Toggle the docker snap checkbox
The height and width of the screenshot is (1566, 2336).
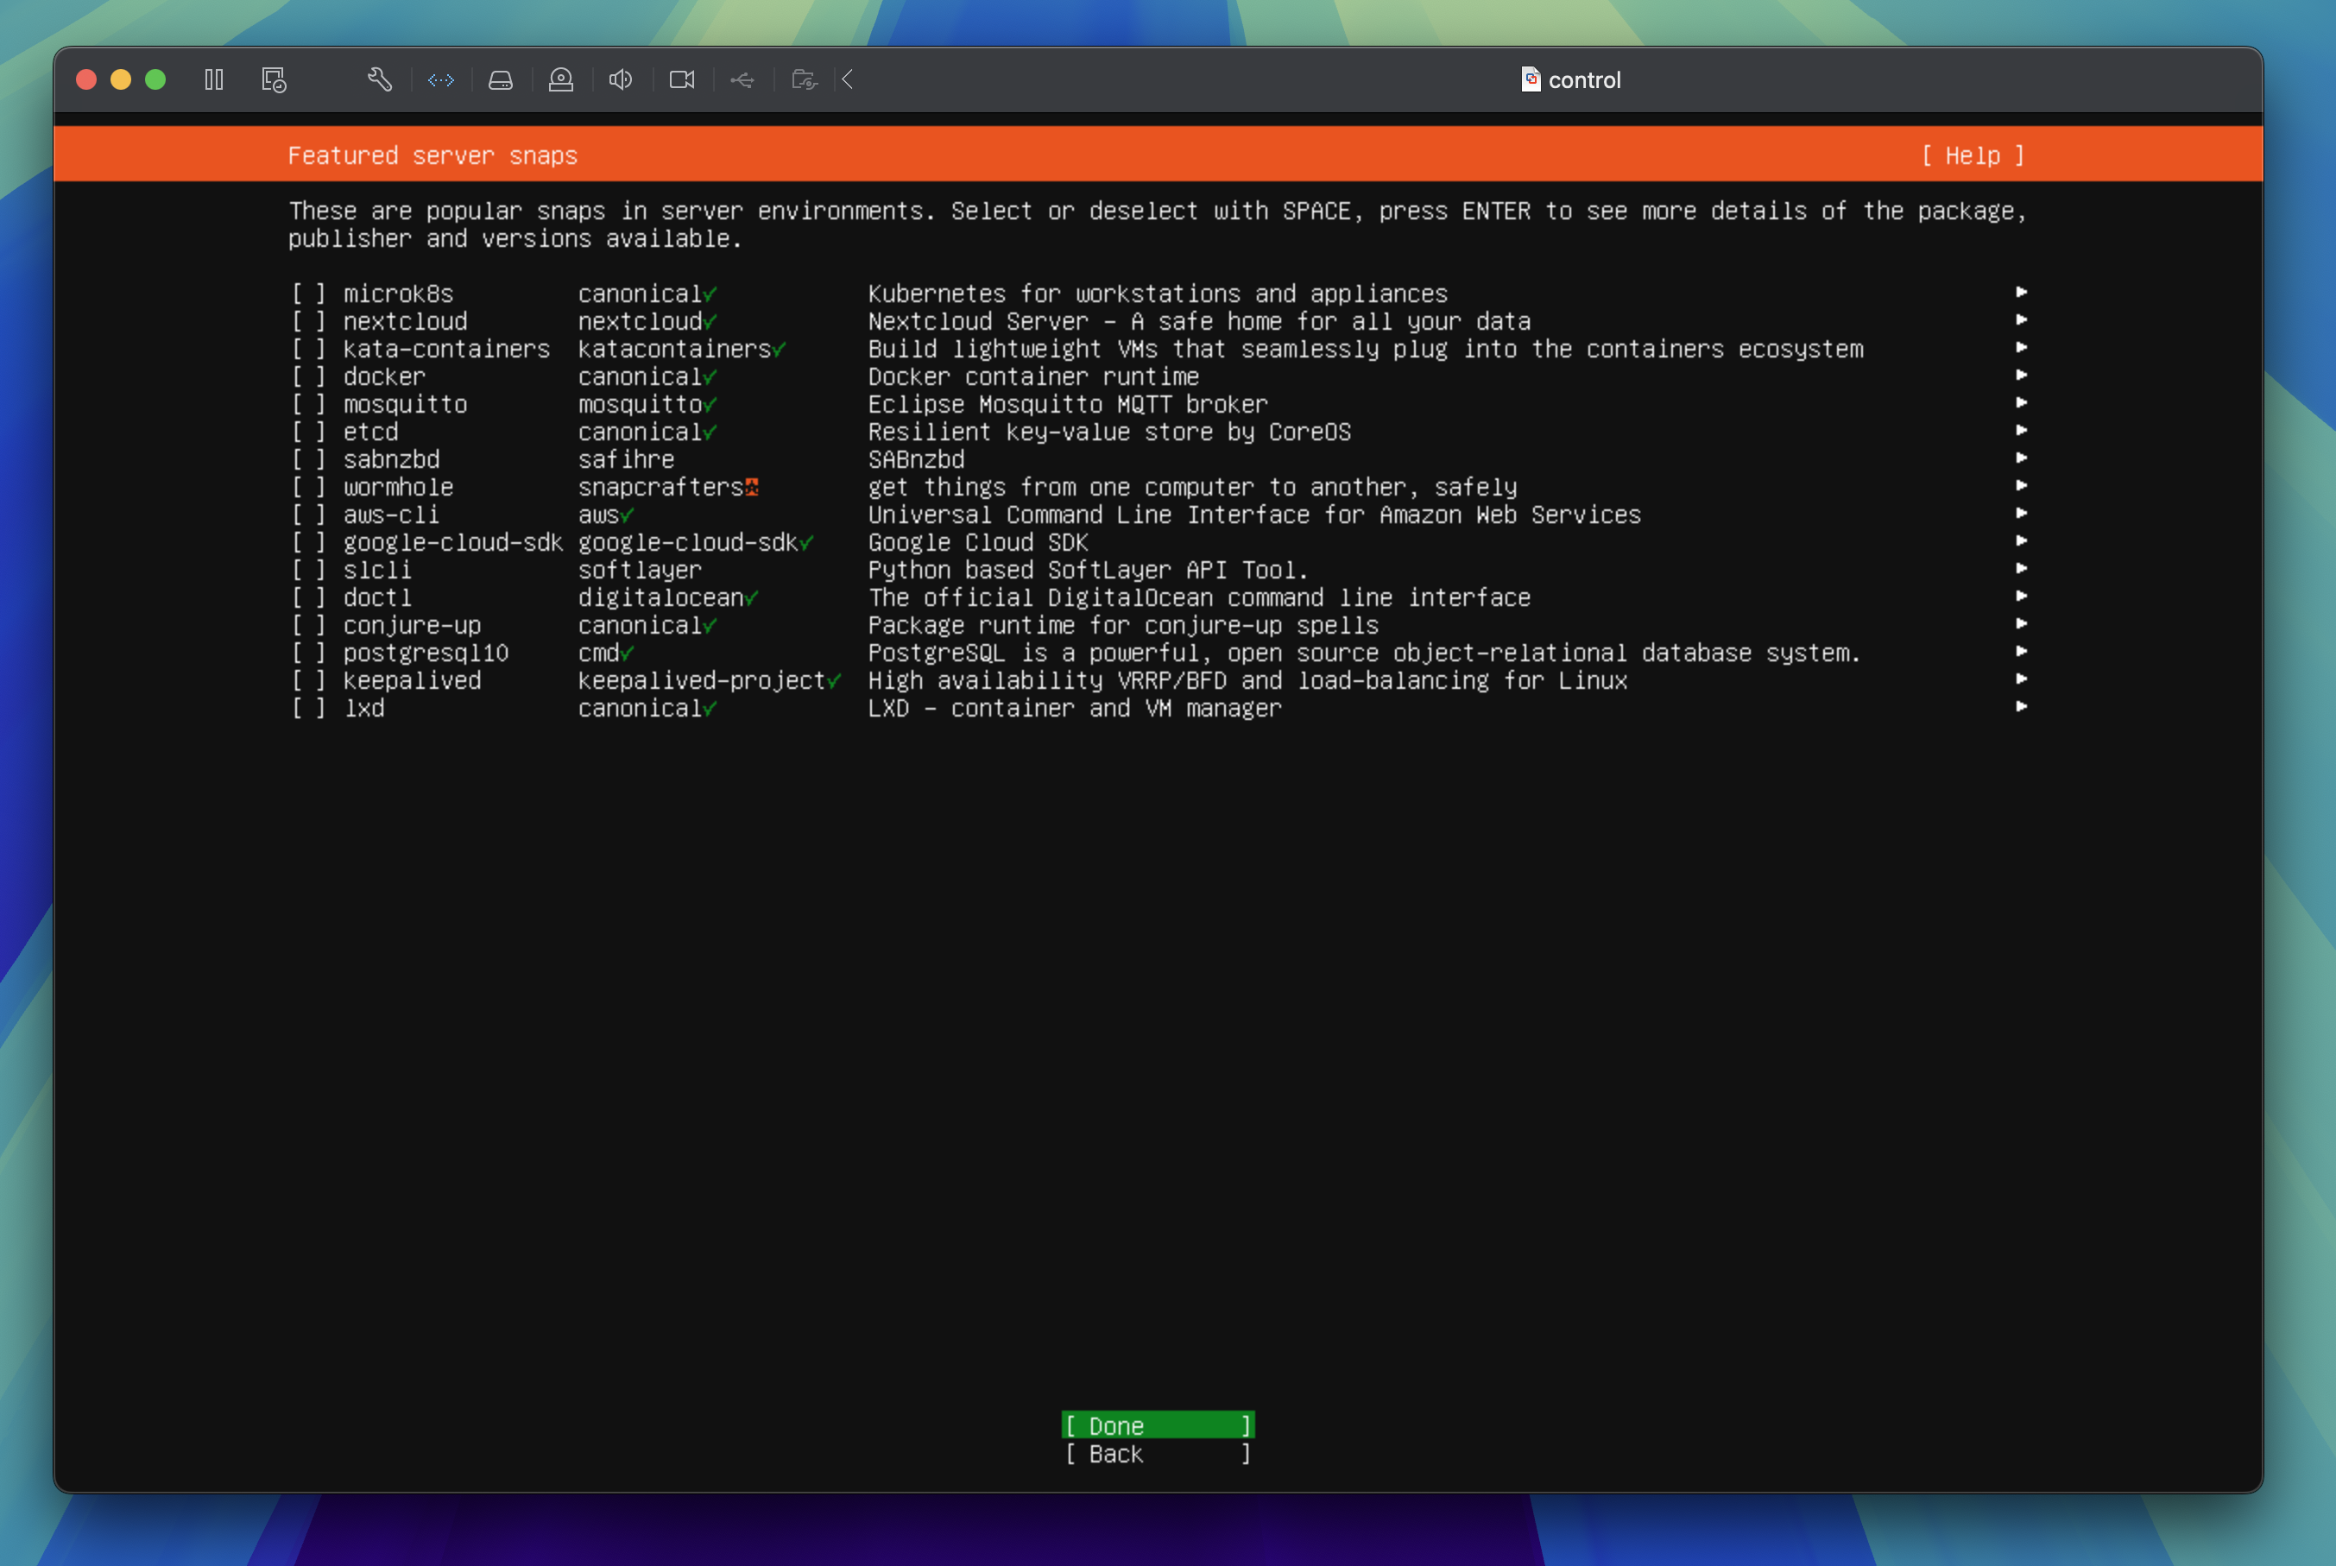(308, 376)
